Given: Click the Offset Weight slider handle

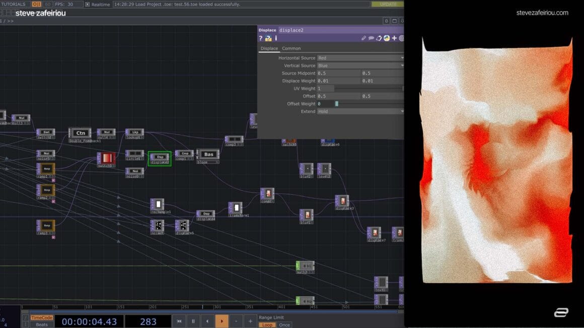Looking at the screenshot, I should 337,103.
